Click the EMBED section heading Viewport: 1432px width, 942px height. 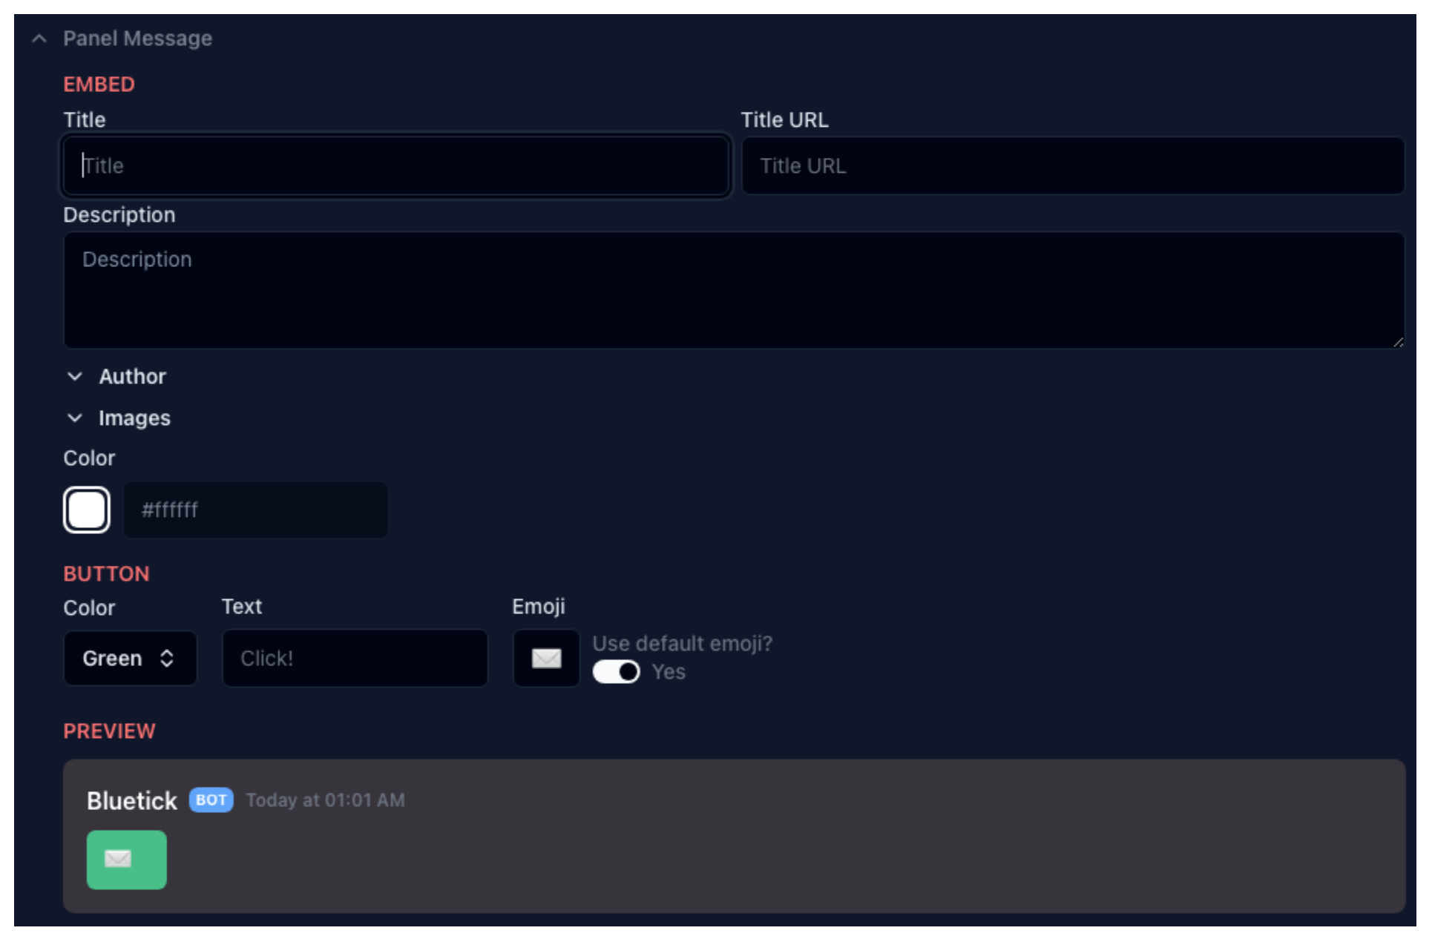pyautogui.click(x=99, y=85)
